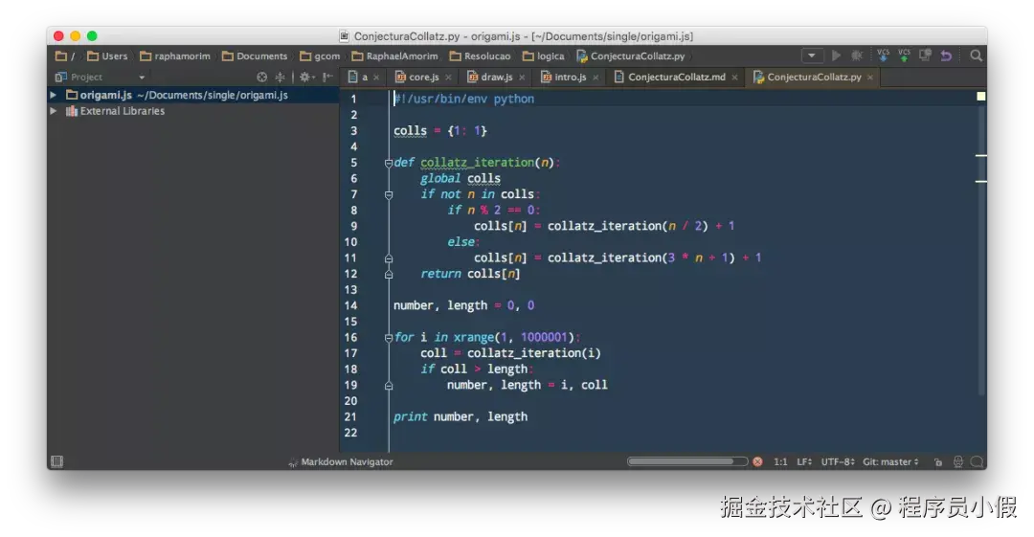This screenshot has height=537, width=1034.
Task: Close the tab named a
Action: (376, 78)
